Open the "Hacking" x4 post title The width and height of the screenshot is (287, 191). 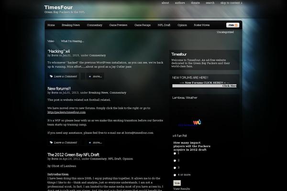pyautogui.click(x=58, y=52)
